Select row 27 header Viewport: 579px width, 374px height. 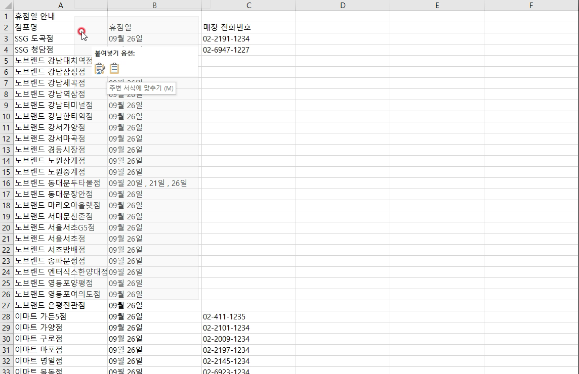[x=7, y=305]
